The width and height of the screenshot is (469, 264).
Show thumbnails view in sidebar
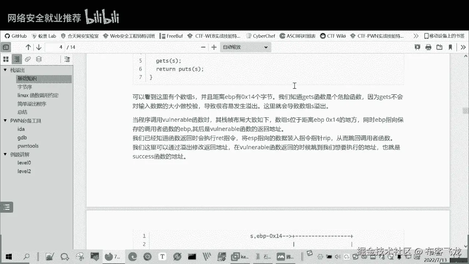5,59
